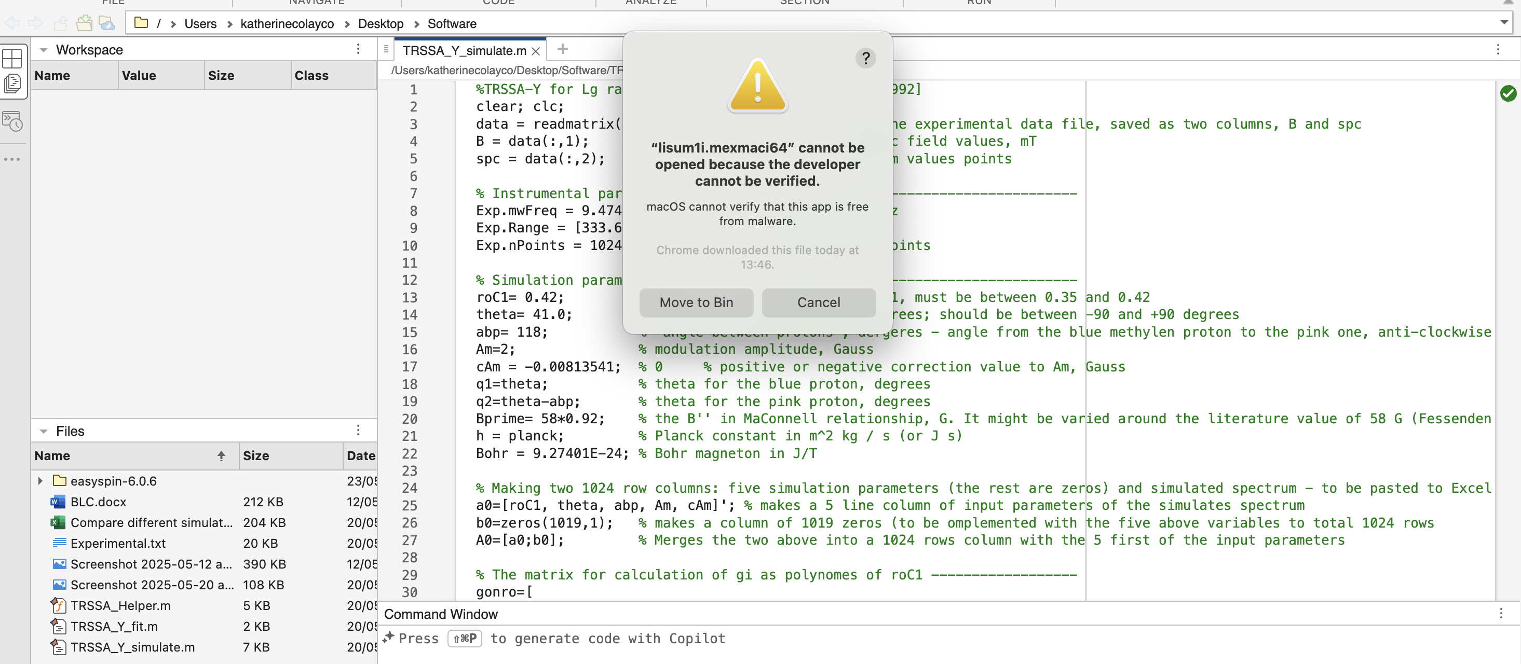This screenshot has height=664, width=1521.
Task: Sort files by Name column
Action: click(x=135, y=455)
